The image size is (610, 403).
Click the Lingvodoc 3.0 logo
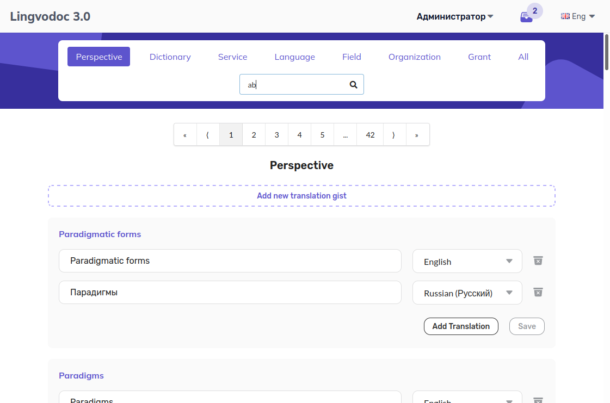tap(50, 16)
